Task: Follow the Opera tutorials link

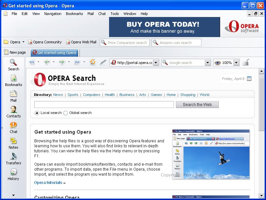Action: coord(48,183)
